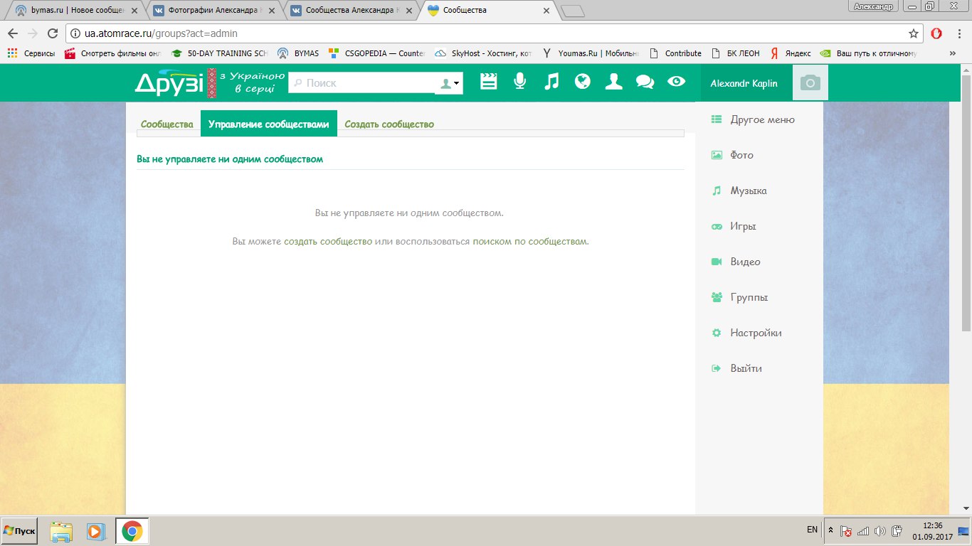Click the globe icon in header

click(x=583, y=82)
